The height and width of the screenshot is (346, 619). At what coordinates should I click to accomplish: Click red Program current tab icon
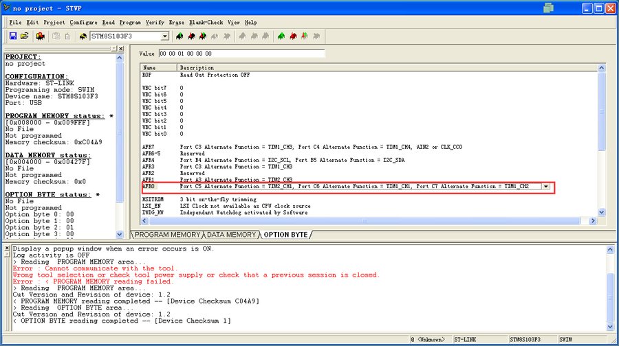click(x=192, y=36)
